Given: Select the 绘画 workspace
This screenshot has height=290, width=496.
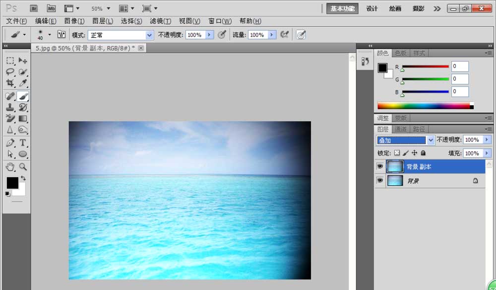Looking at the screenshot, I should tap(395, 8).
